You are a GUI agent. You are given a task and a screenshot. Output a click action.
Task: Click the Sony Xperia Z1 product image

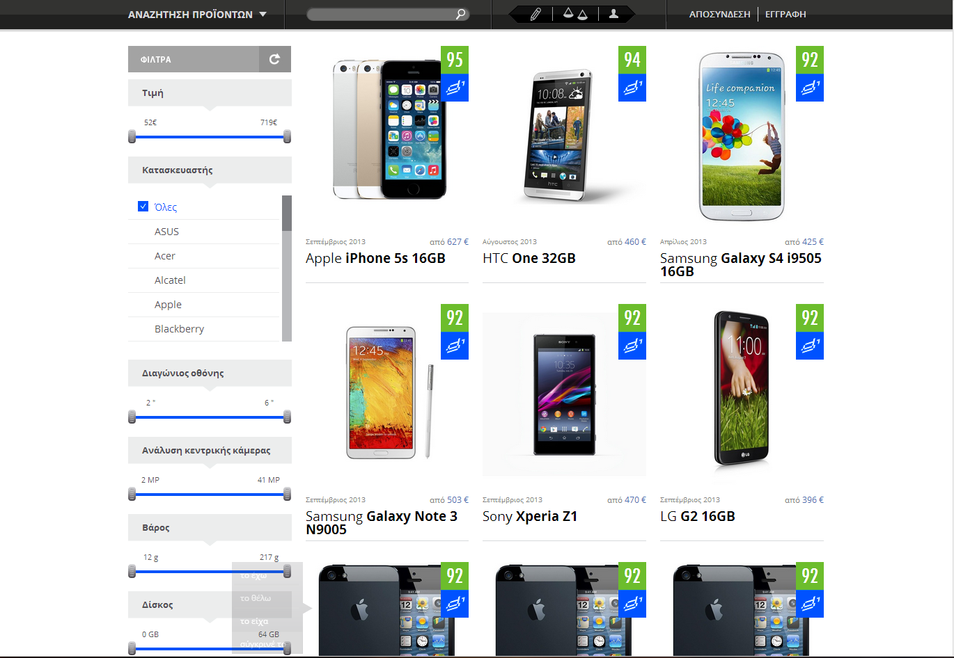click(x=564, y=394)
